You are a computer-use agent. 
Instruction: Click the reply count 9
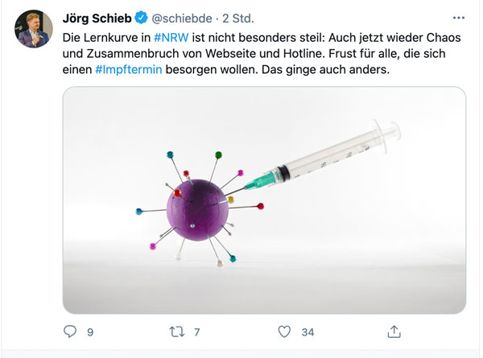point(90,331)
